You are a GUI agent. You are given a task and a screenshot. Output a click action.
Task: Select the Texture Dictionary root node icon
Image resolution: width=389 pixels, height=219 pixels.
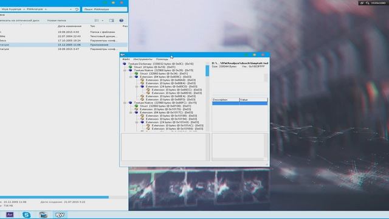coord(125,64)
